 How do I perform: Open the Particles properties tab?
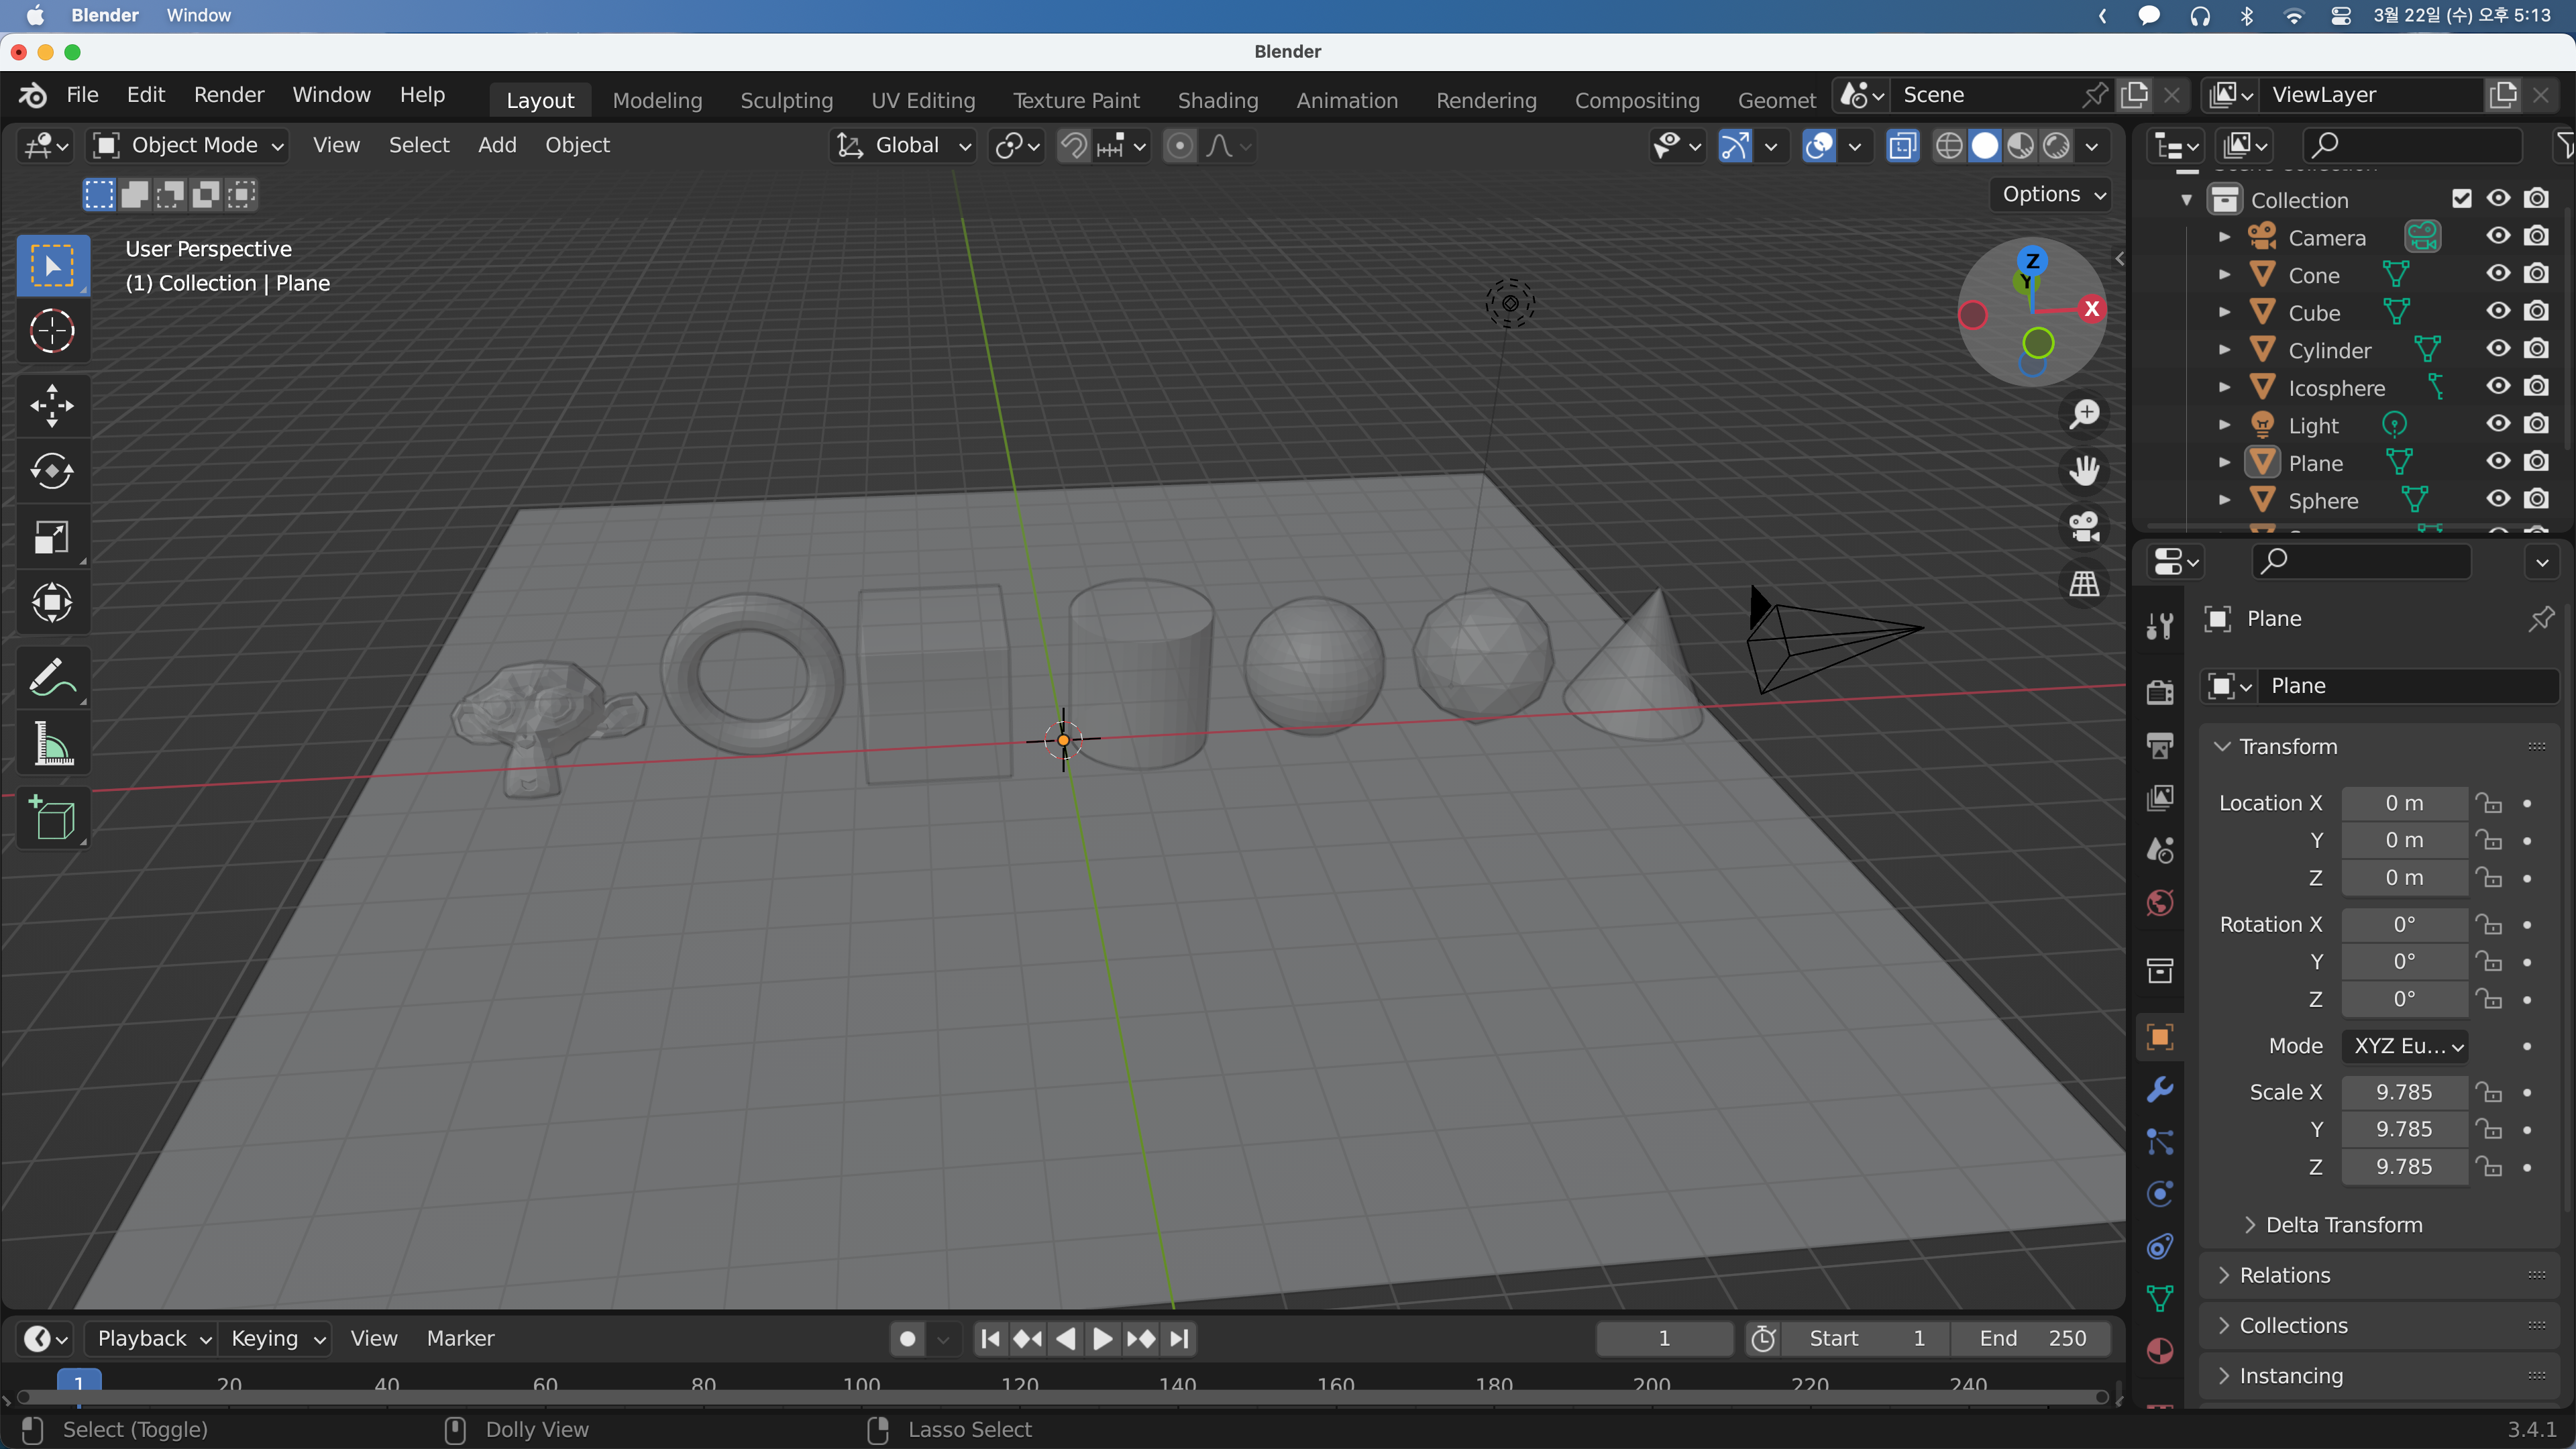(x=2160, y=1141)
